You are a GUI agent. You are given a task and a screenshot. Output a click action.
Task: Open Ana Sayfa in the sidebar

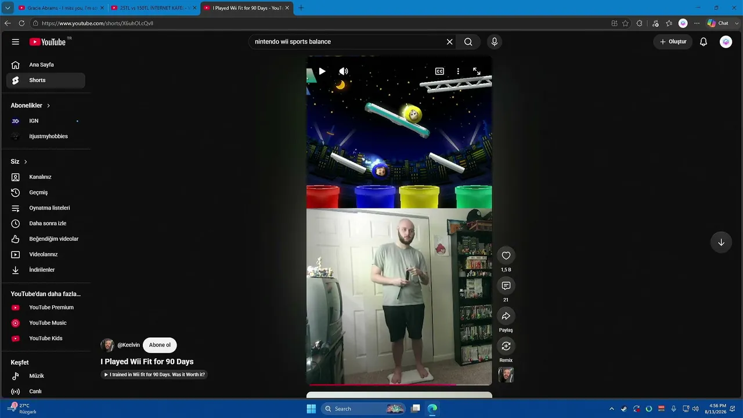(46, 65)
